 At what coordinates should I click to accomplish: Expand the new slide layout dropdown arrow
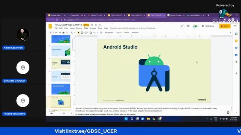(x=53, y=33)
